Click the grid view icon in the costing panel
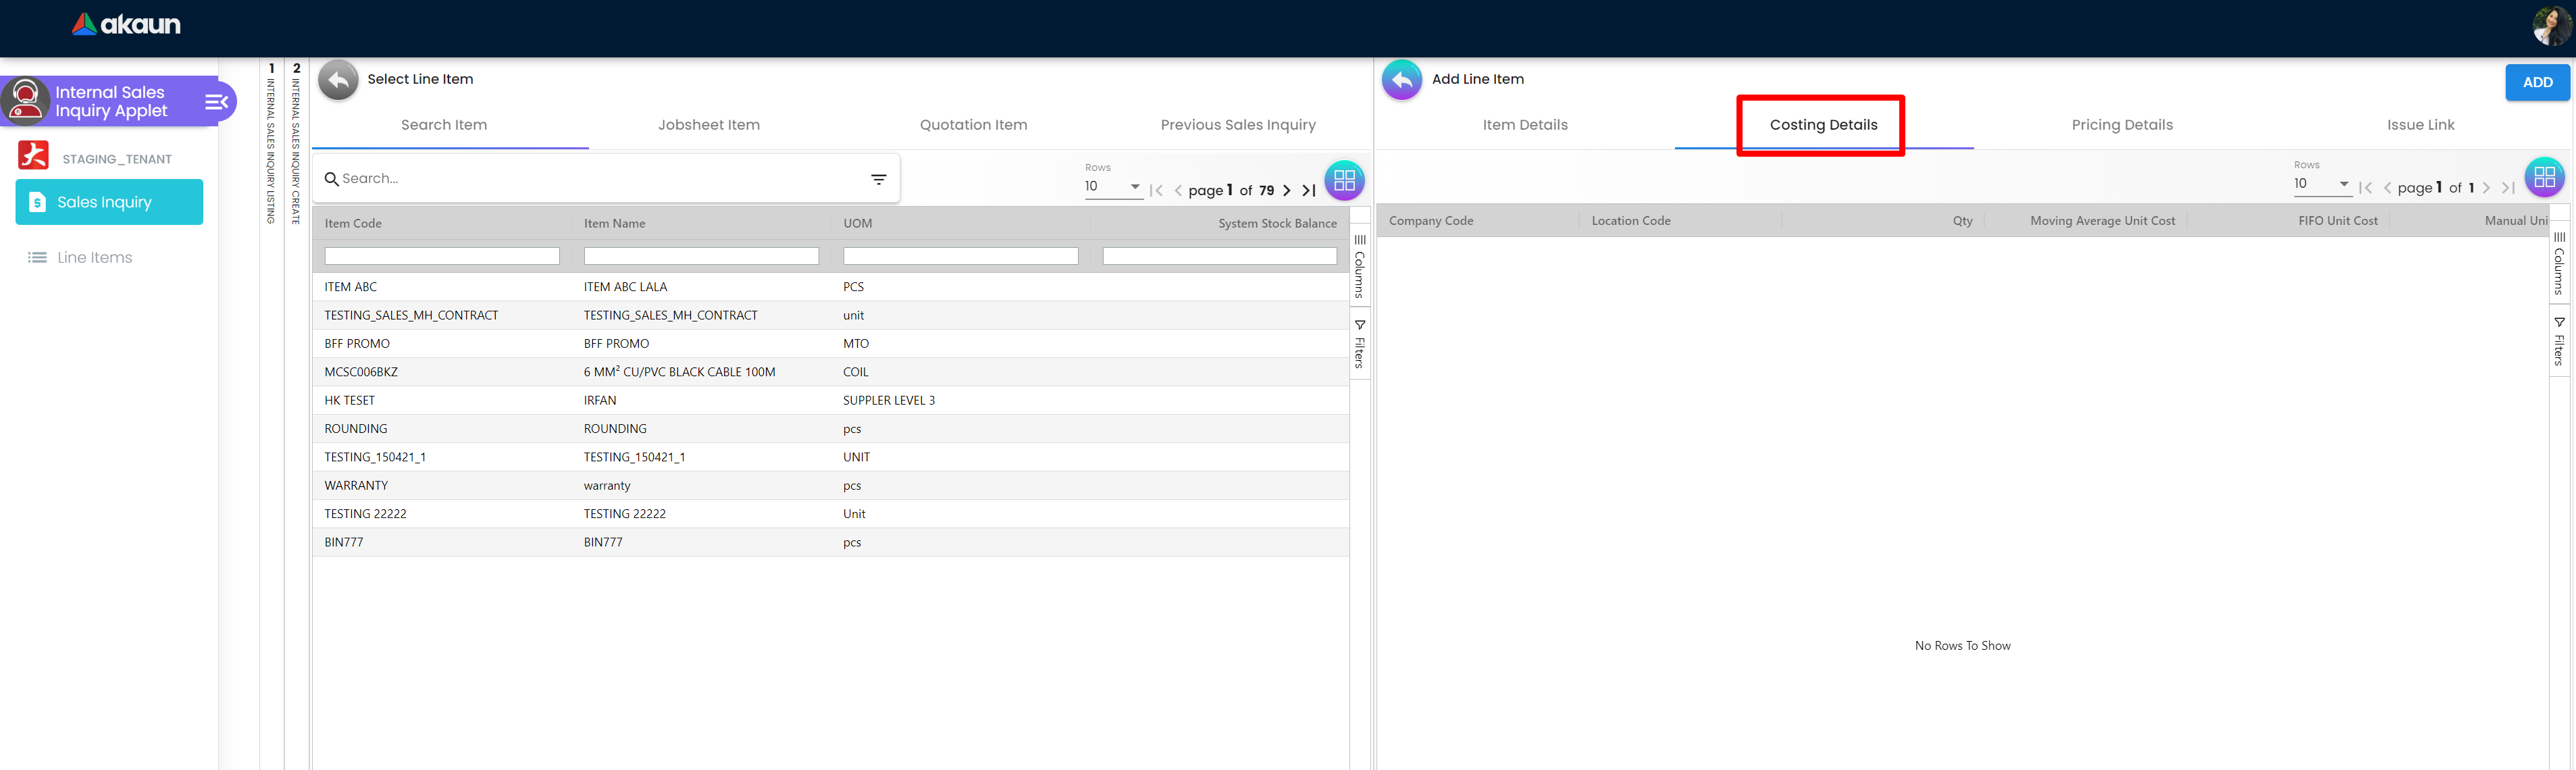This screenshot has height=770, width=2576. pyautogui.click(x=2544, y=177)
